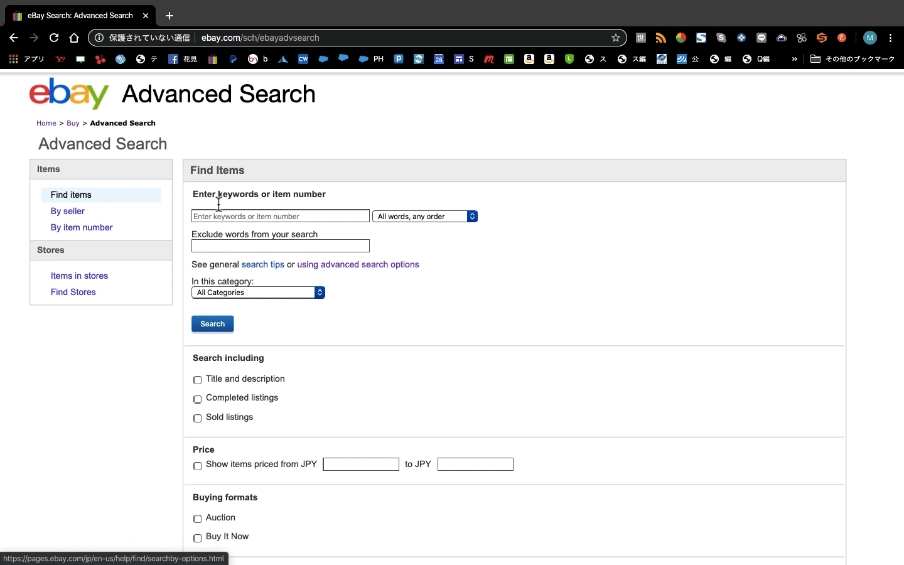Screen dimensions: 904x565
Task: Open the RSS feed extension
Action: 660,38
